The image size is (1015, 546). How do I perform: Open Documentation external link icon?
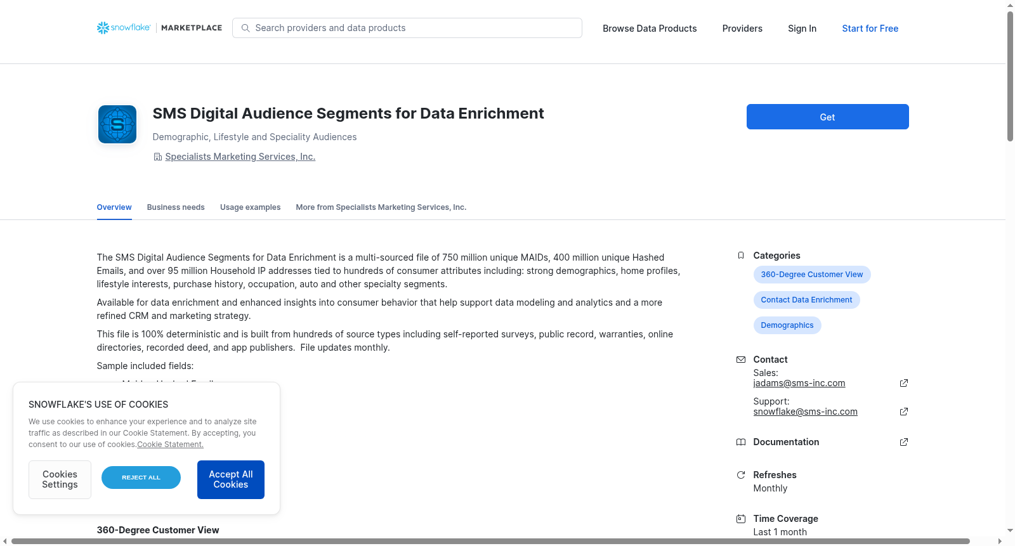[904, 442]
